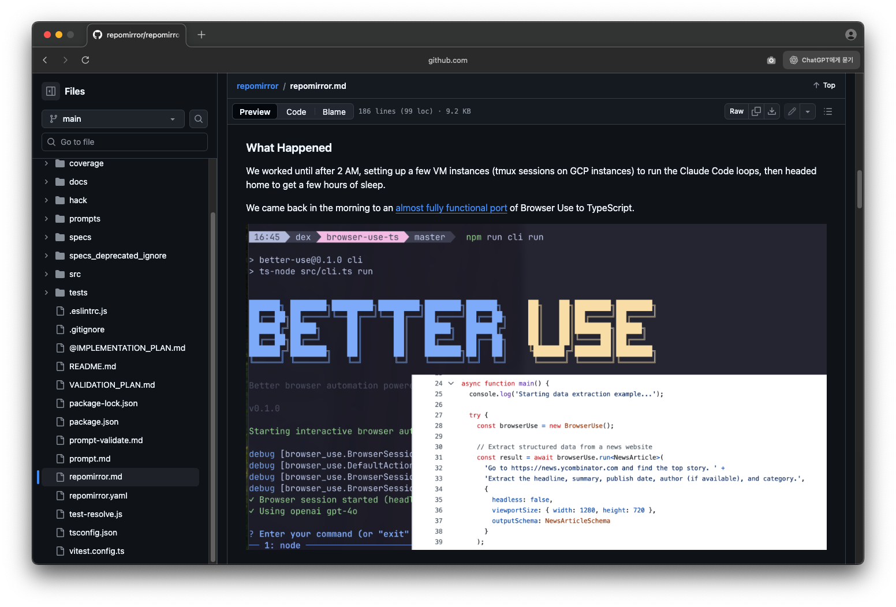Image resolution: width=896 pixels, height=607 pixels.
Task: Select repomirror.md in the file tree
Action: click(119, 477)
